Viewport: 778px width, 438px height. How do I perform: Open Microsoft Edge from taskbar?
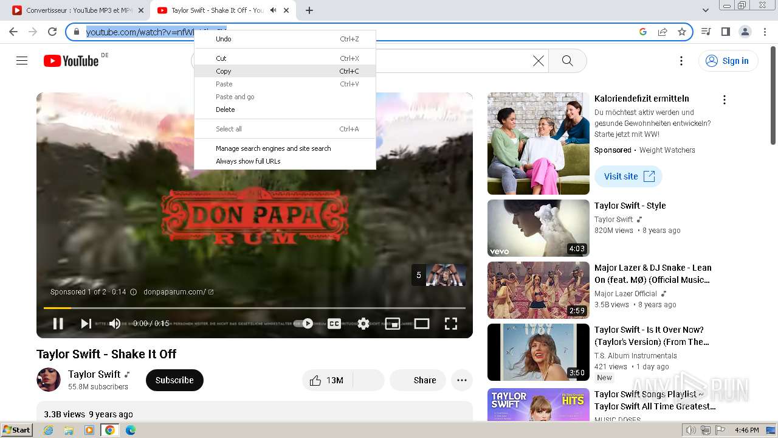(x=130, y=430)
